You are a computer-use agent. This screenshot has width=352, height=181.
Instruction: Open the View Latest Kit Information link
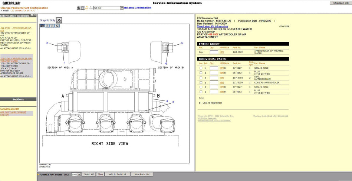(x=212, y=27)
